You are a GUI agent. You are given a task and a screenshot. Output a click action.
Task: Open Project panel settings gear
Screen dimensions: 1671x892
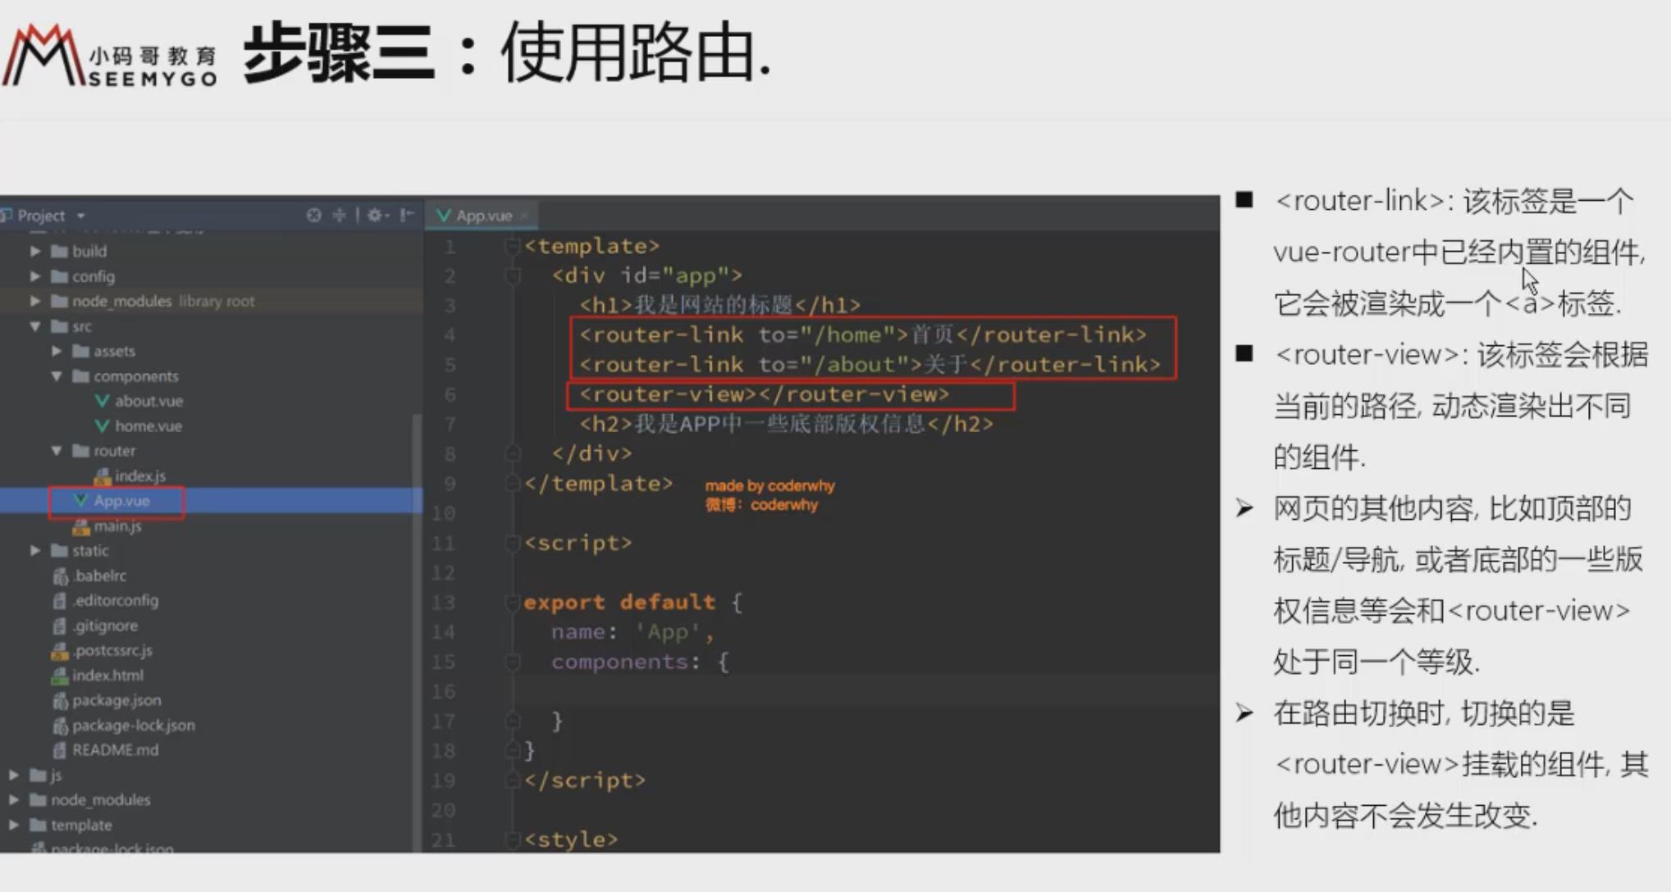pyautogui.click(x=377, y=216)
